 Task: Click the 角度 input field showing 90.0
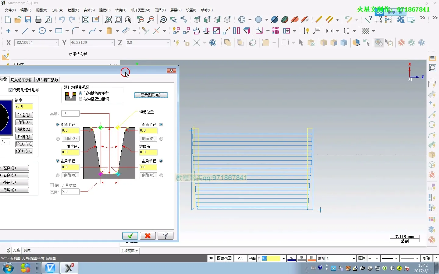pos(24,107)
